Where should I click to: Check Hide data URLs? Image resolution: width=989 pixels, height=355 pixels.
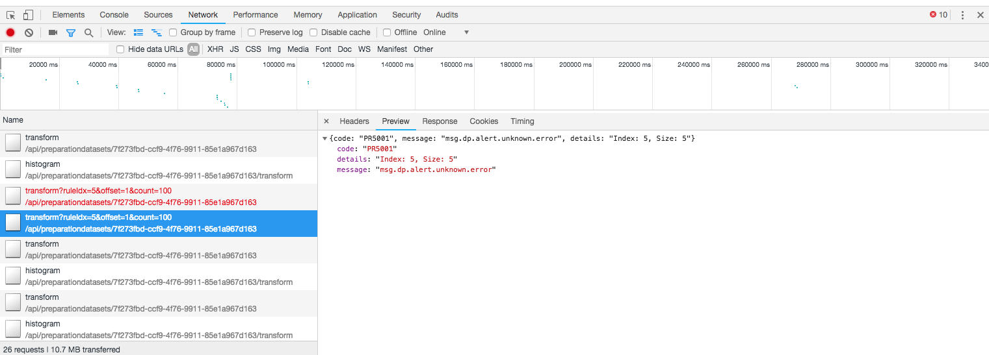[x=120, y=49]
